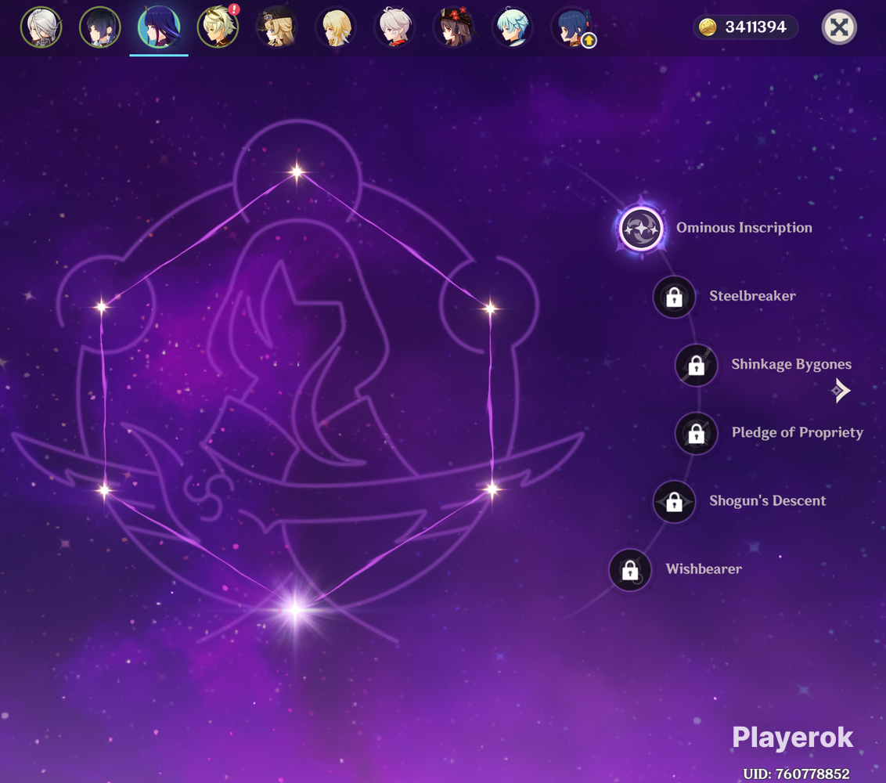Click the UID: 760778852 text
Image resolution: width=886 pixels, height=783 pixels.
(x=796, y=774)
